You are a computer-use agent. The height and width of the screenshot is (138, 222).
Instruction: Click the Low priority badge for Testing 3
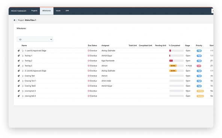coord(199,66)
